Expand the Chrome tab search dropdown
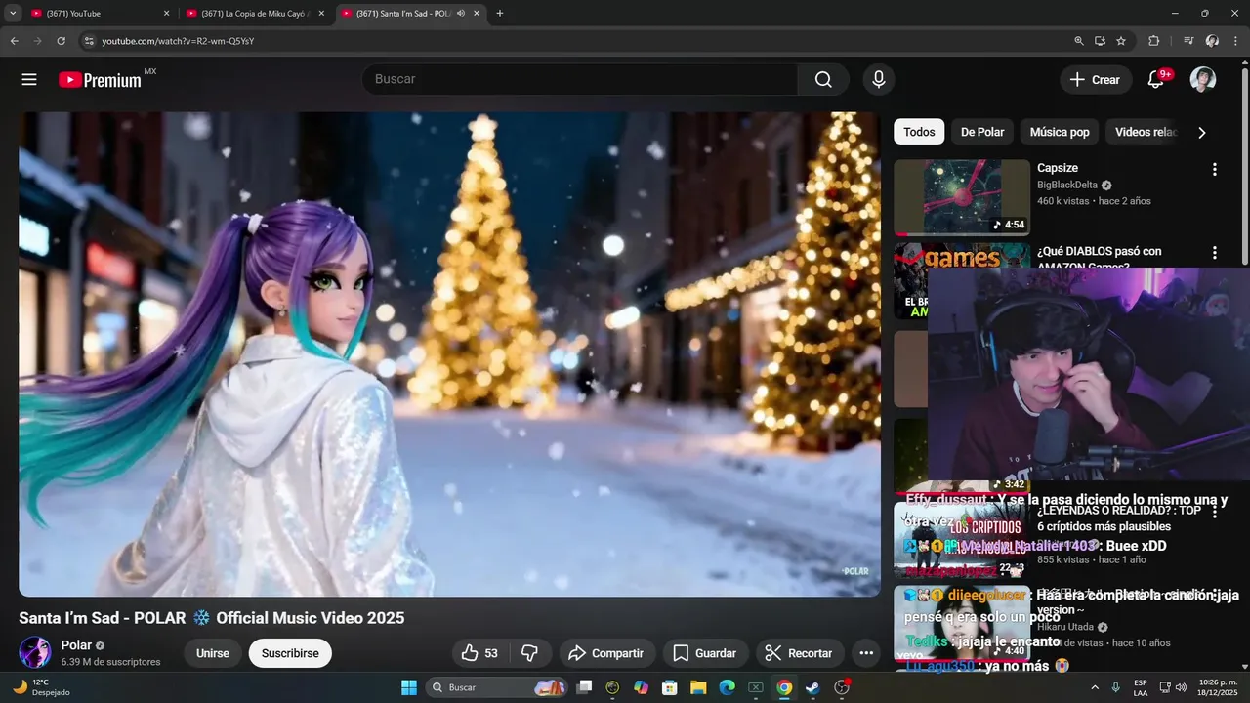 pos(13,14)
